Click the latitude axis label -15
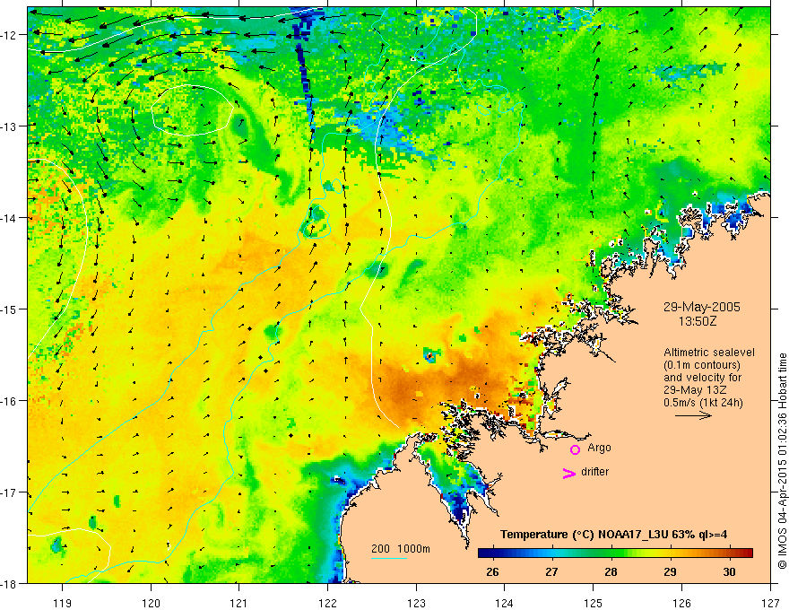Viewport: 789px width, 610px height. pos(9,309)
